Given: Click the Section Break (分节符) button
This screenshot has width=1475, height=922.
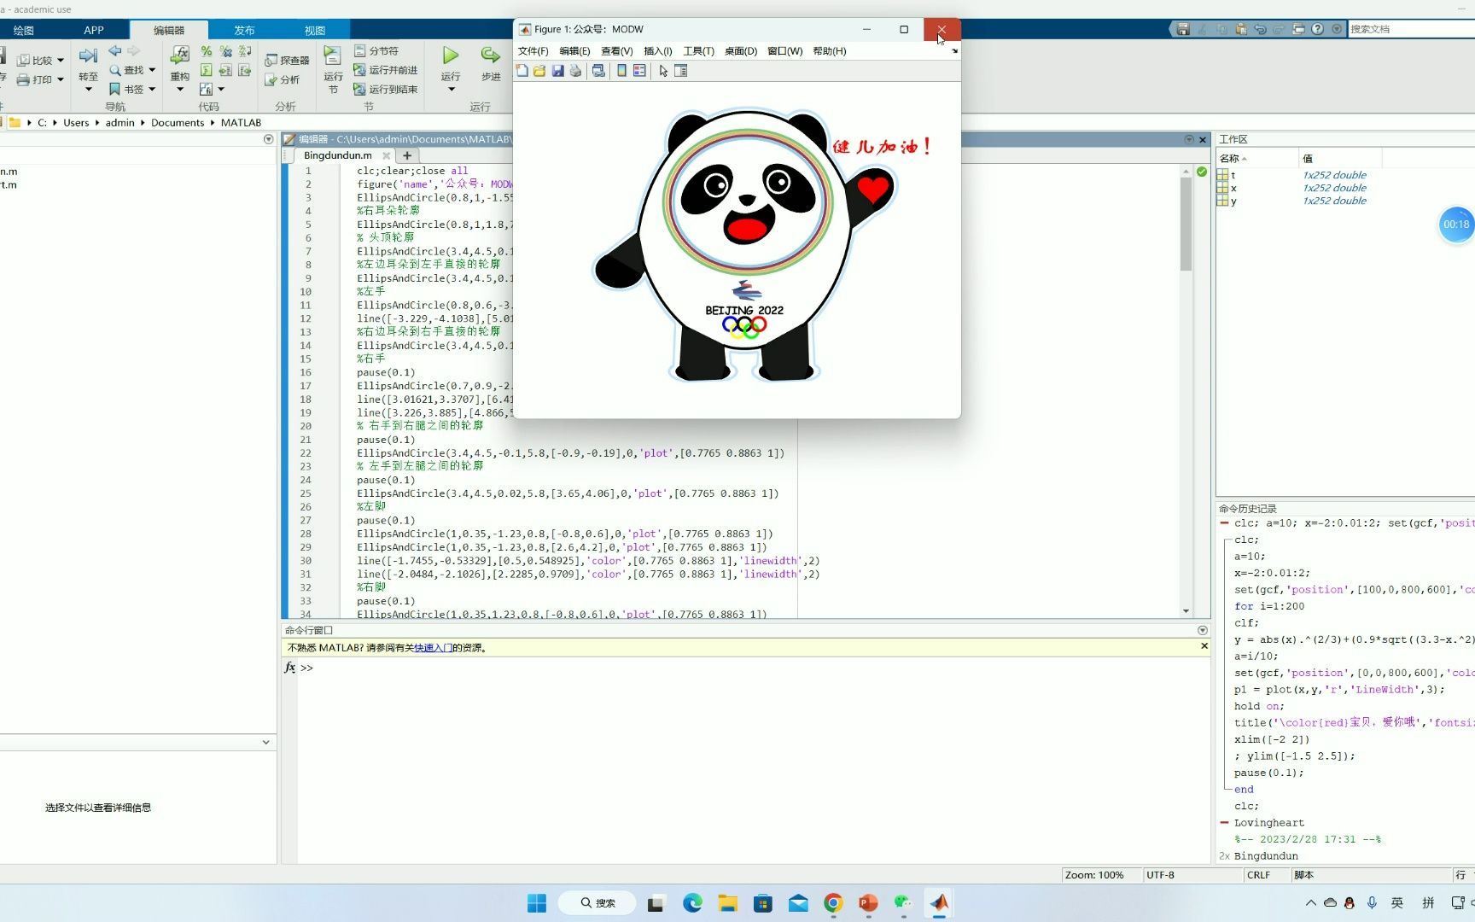Looking at the screenshot, I should (376, 51).
